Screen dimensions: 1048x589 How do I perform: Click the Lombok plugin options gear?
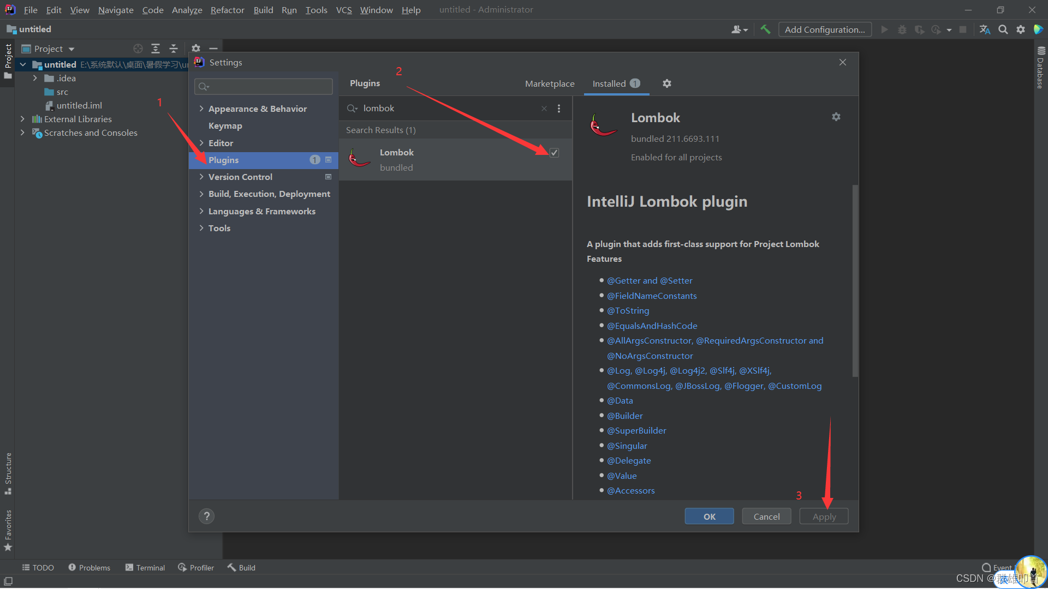(x=836, y=117)
